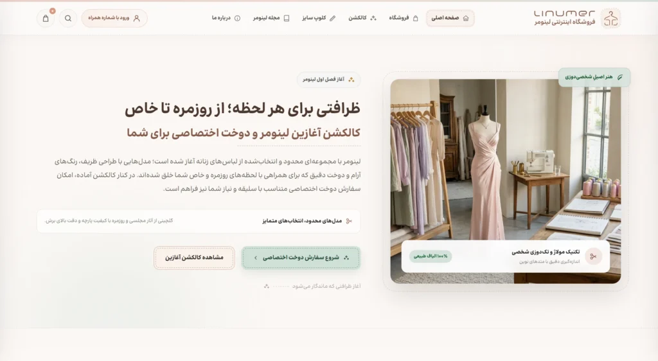Click the subheading کالکشن آغازین لینومر

[244, 133]
